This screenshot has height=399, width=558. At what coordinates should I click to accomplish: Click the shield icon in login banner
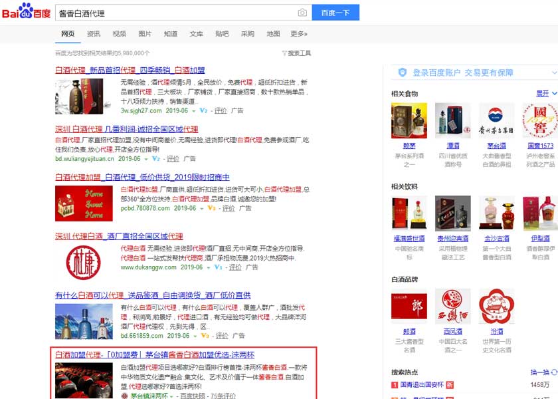coord(403,72)
